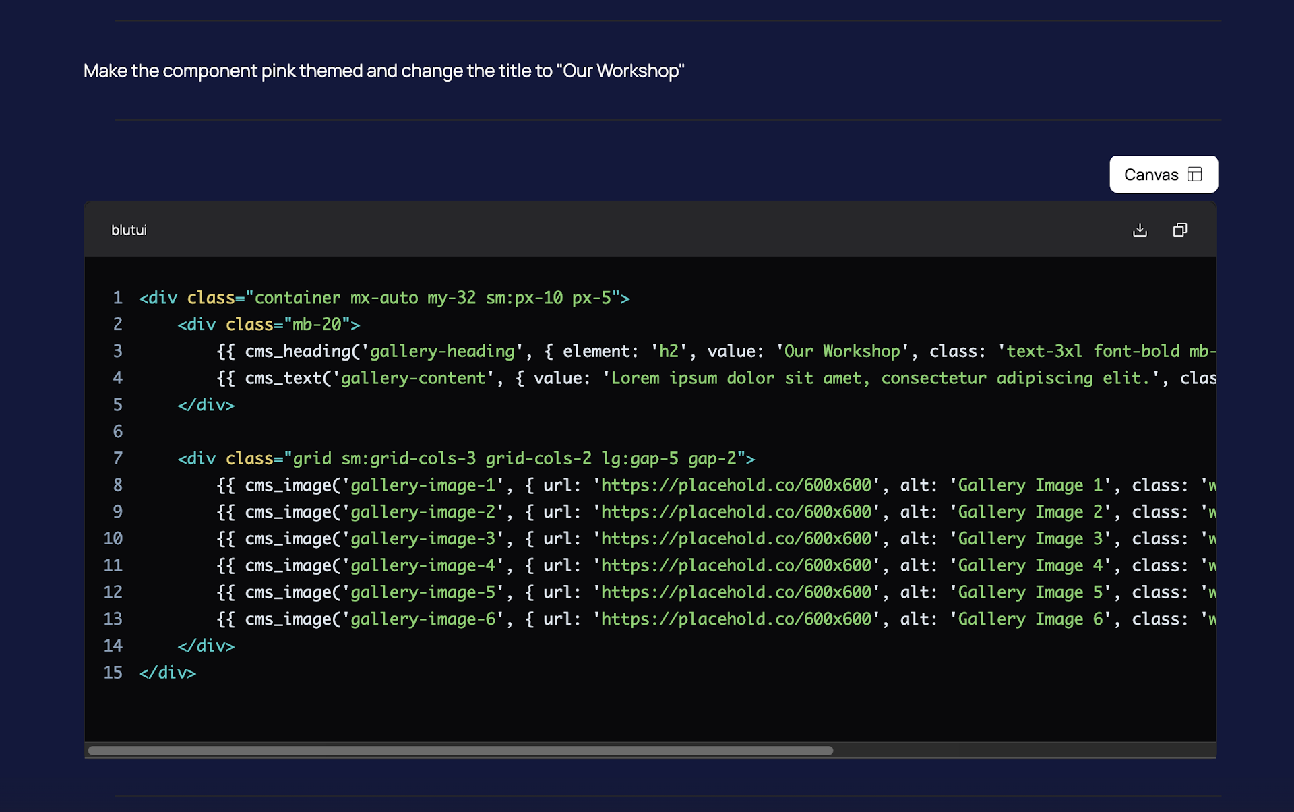Click the grid div class on line 7

click(x=466, y=458)
